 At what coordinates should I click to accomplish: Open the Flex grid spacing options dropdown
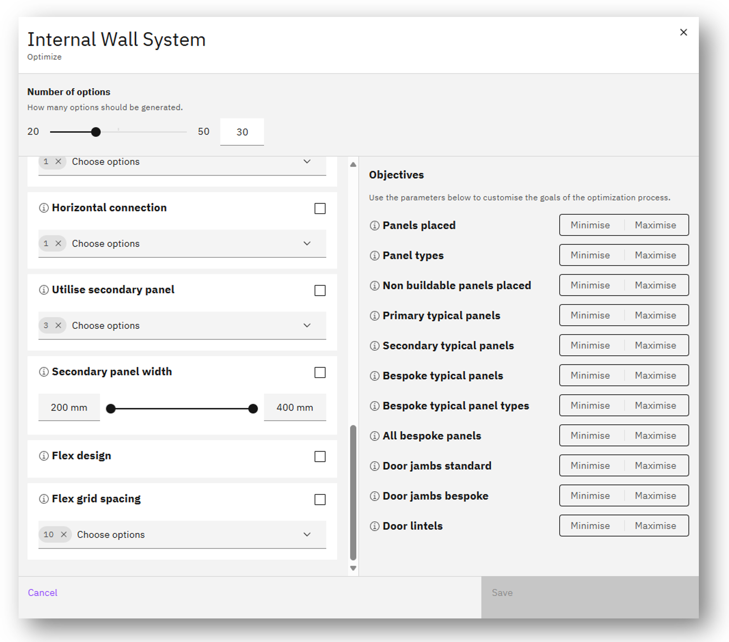point(182,535)
